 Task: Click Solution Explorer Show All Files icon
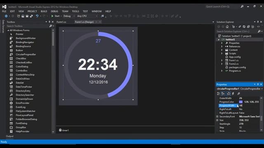click(252, 27)
